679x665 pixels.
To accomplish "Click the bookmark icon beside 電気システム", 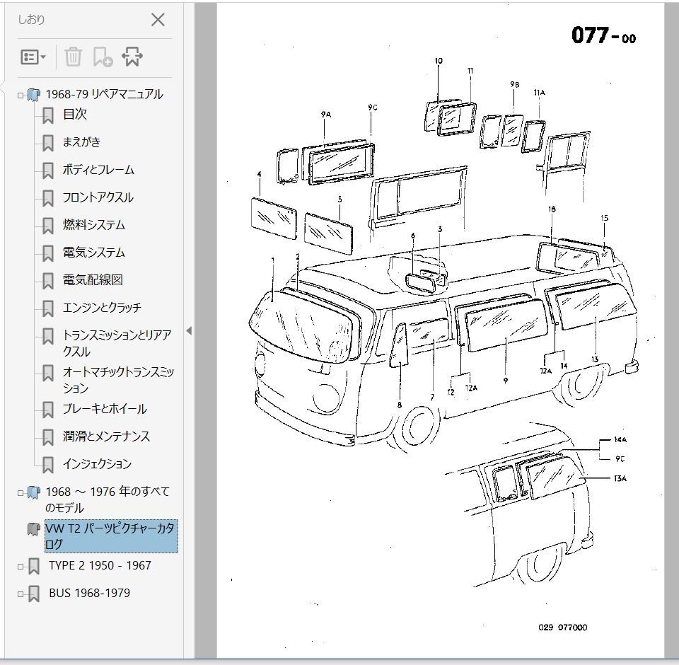I will [47, 254].
